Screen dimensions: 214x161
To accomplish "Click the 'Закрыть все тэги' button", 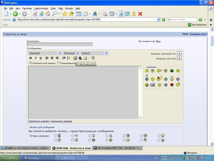I will click(179, 58).
